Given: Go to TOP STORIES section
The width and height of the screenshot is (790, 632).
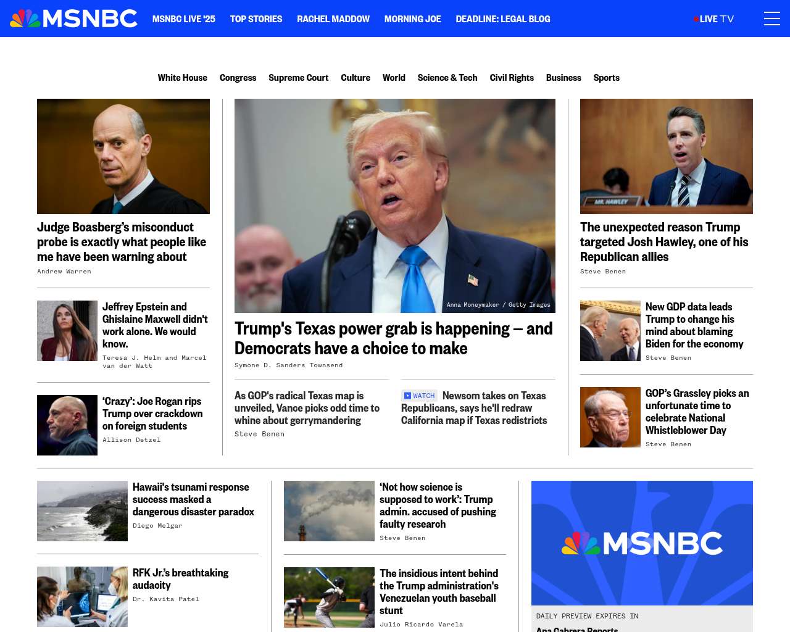Looking at the screenshot, I should [x=256, y=19].
